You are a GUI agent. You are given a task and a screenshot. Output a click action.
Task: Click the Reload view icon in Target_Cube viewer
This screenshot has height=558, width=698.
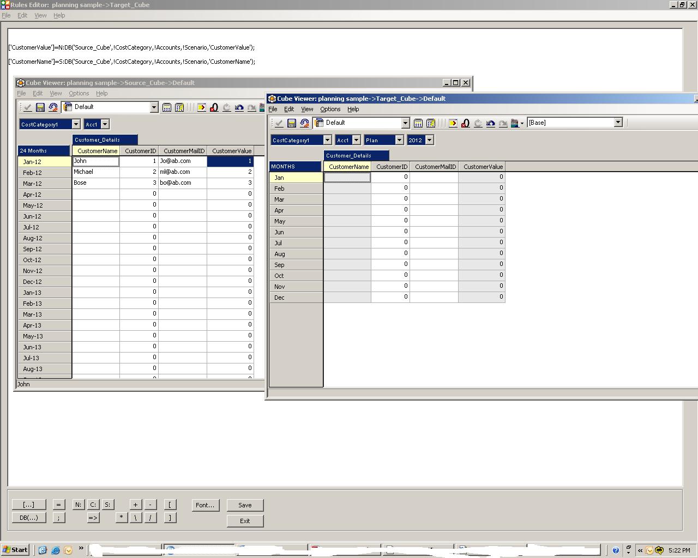304,123
